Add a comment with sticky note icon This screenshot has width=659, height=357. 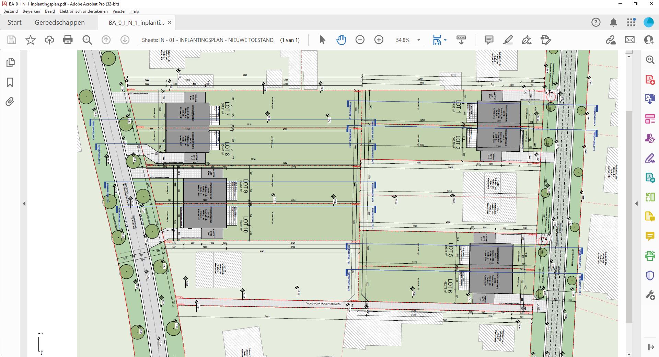(x=489, y=40)
